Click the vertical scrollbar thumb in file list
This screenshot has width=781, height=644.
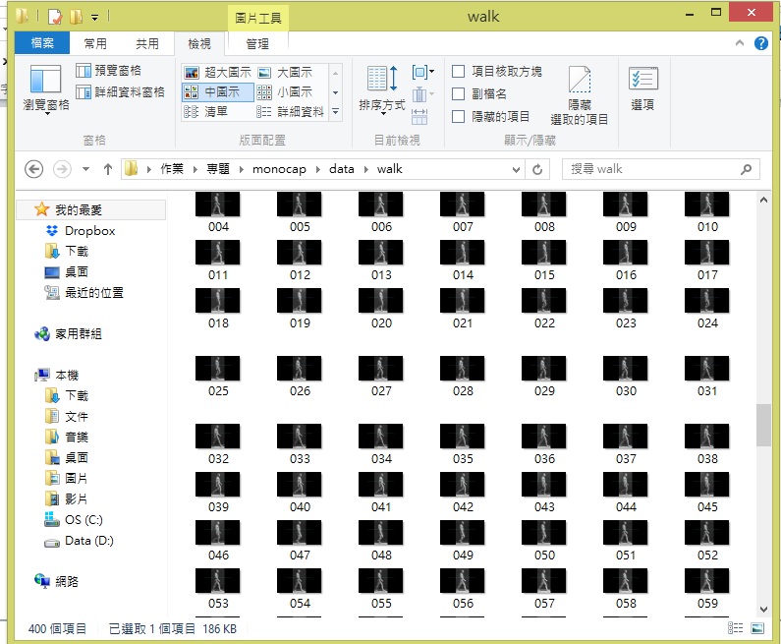(762, 424)
